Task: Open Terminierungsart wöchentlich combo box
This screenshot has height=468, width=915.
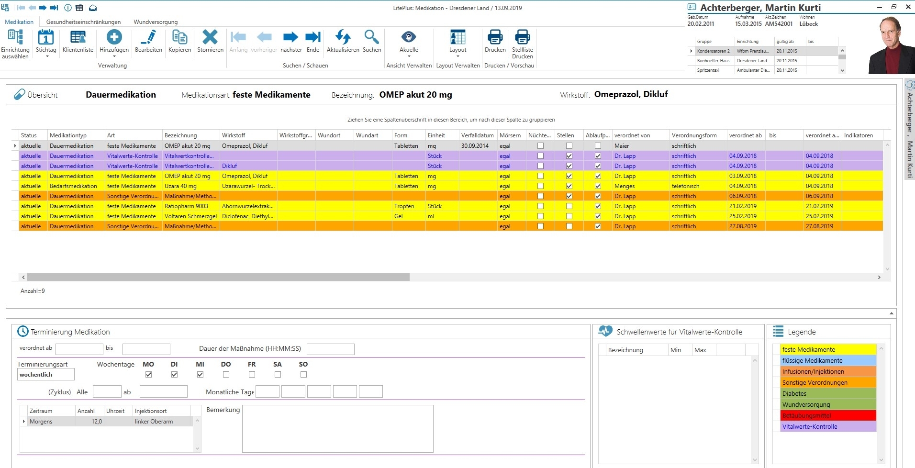Action: click(46, 375)
